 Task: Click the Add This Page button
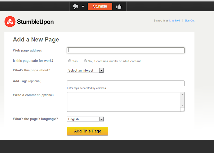point(88,131)
